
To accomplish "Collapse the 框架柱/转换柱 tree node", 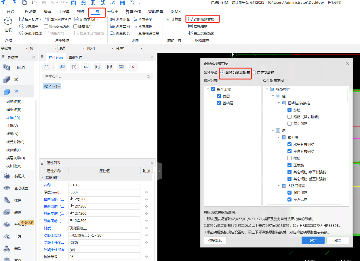I will click(x=279, y=103).
